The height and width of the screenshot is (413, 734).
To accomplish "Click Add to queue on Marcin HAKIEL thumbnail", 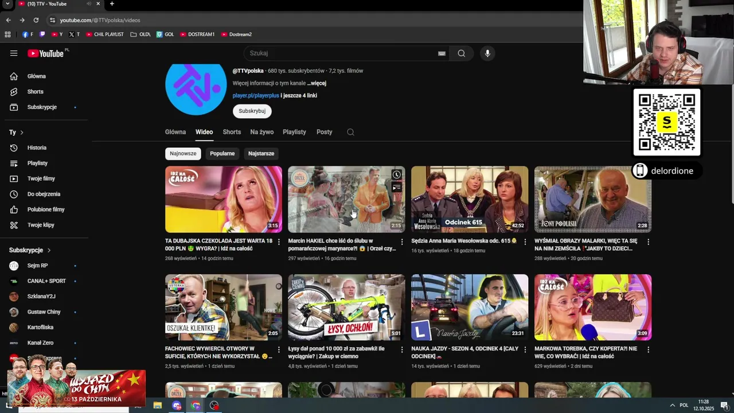I will [396, 188].
